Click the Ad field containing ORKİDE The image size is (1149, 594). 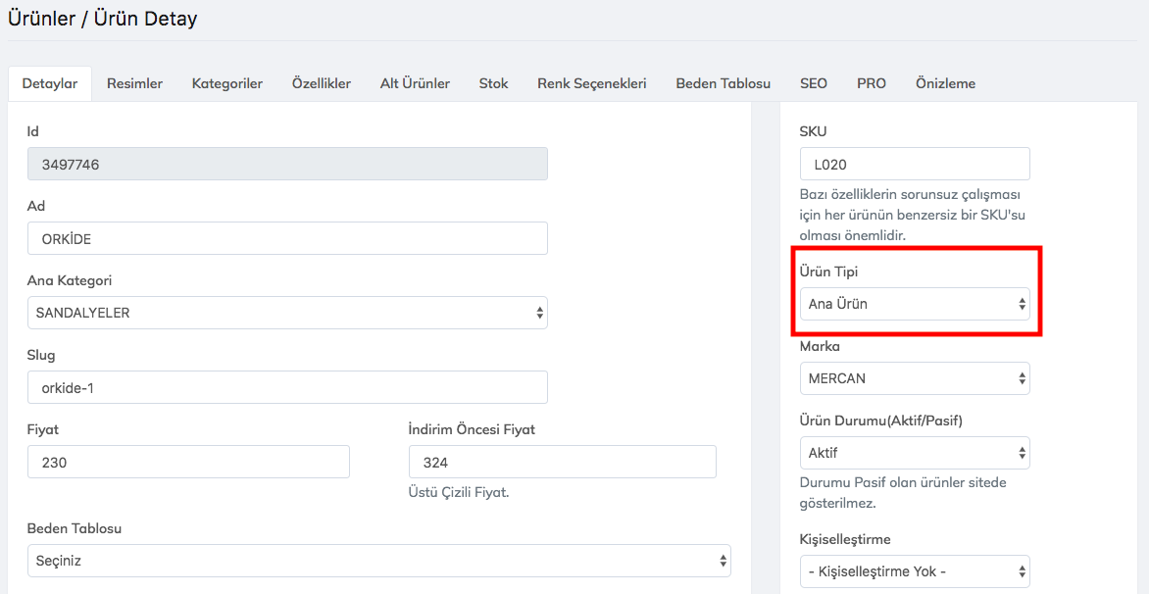pyautogui.click(x=286, y=238)
